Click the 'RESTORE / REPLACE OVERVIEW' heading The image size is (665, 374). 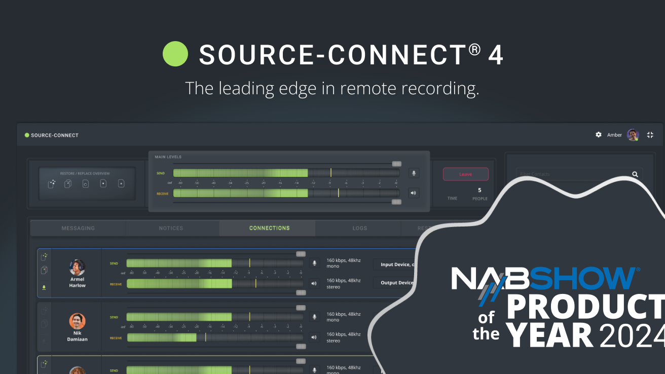(85, 173)
